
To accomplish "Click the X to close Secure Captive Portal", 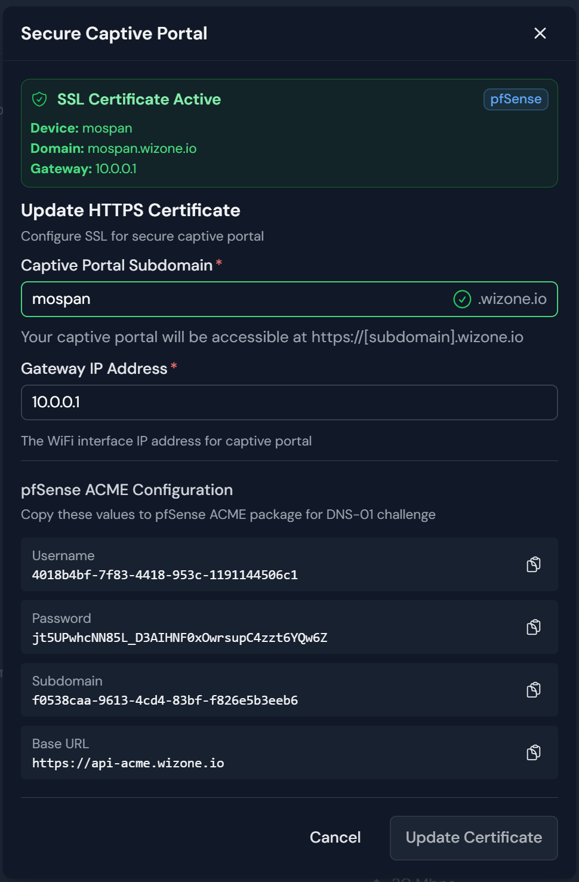I will (x=540, y=33).
